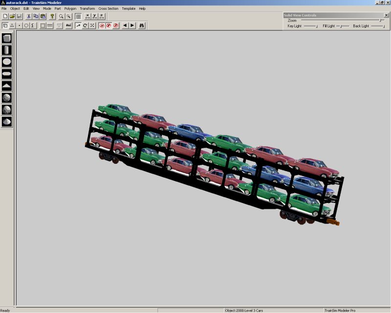Viewport: 391px width, 313px height.
Task: Click the Key Light slider handle
Action: coord(316,26)
